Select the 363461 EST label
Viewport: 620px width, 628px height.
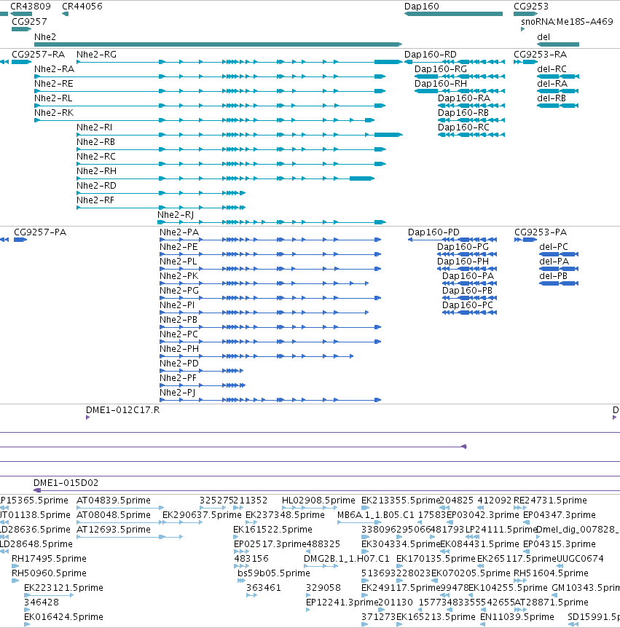[x=264, y=587]
